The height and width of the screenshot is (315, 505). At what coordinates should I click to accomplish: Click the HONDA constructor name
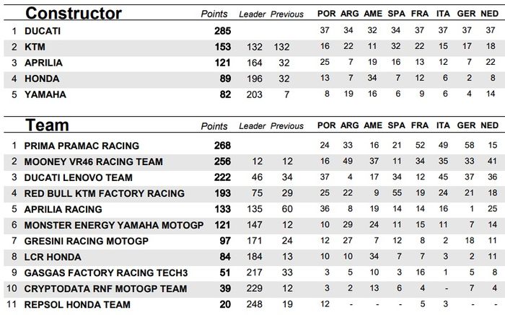point(41,79)
